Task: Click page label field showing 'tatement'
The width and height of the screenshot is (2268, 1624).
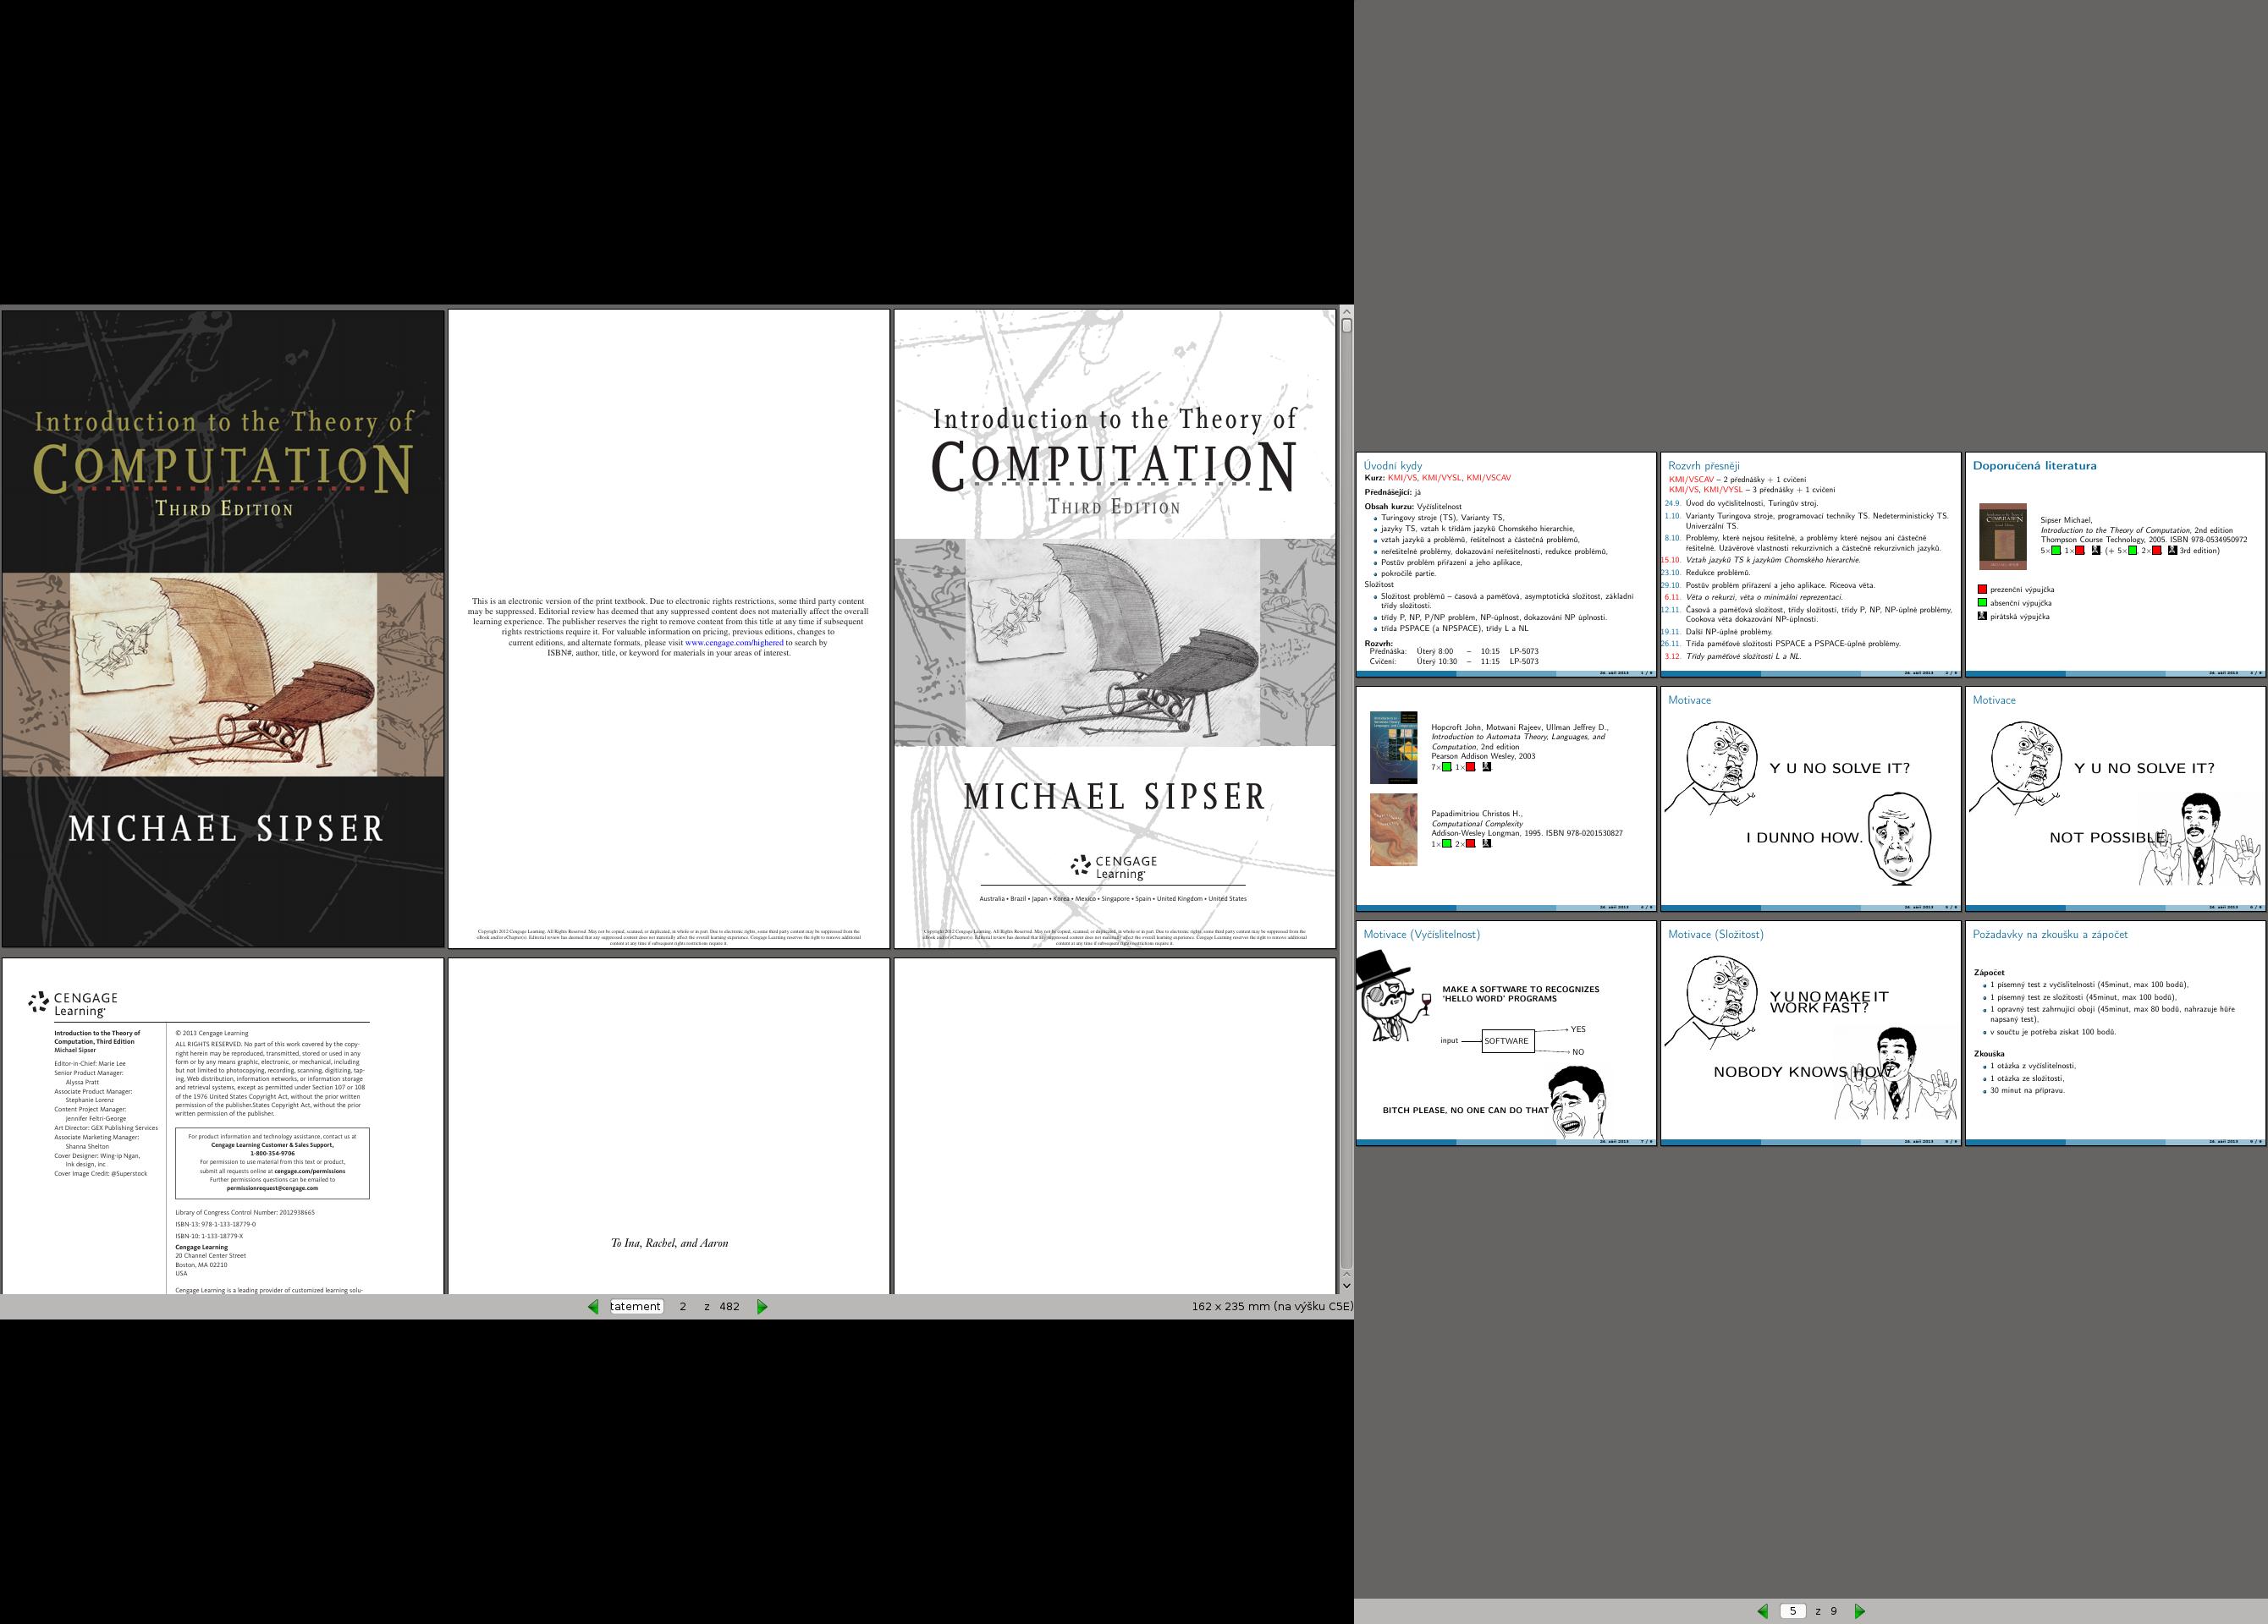Action: click(636, 1306)
